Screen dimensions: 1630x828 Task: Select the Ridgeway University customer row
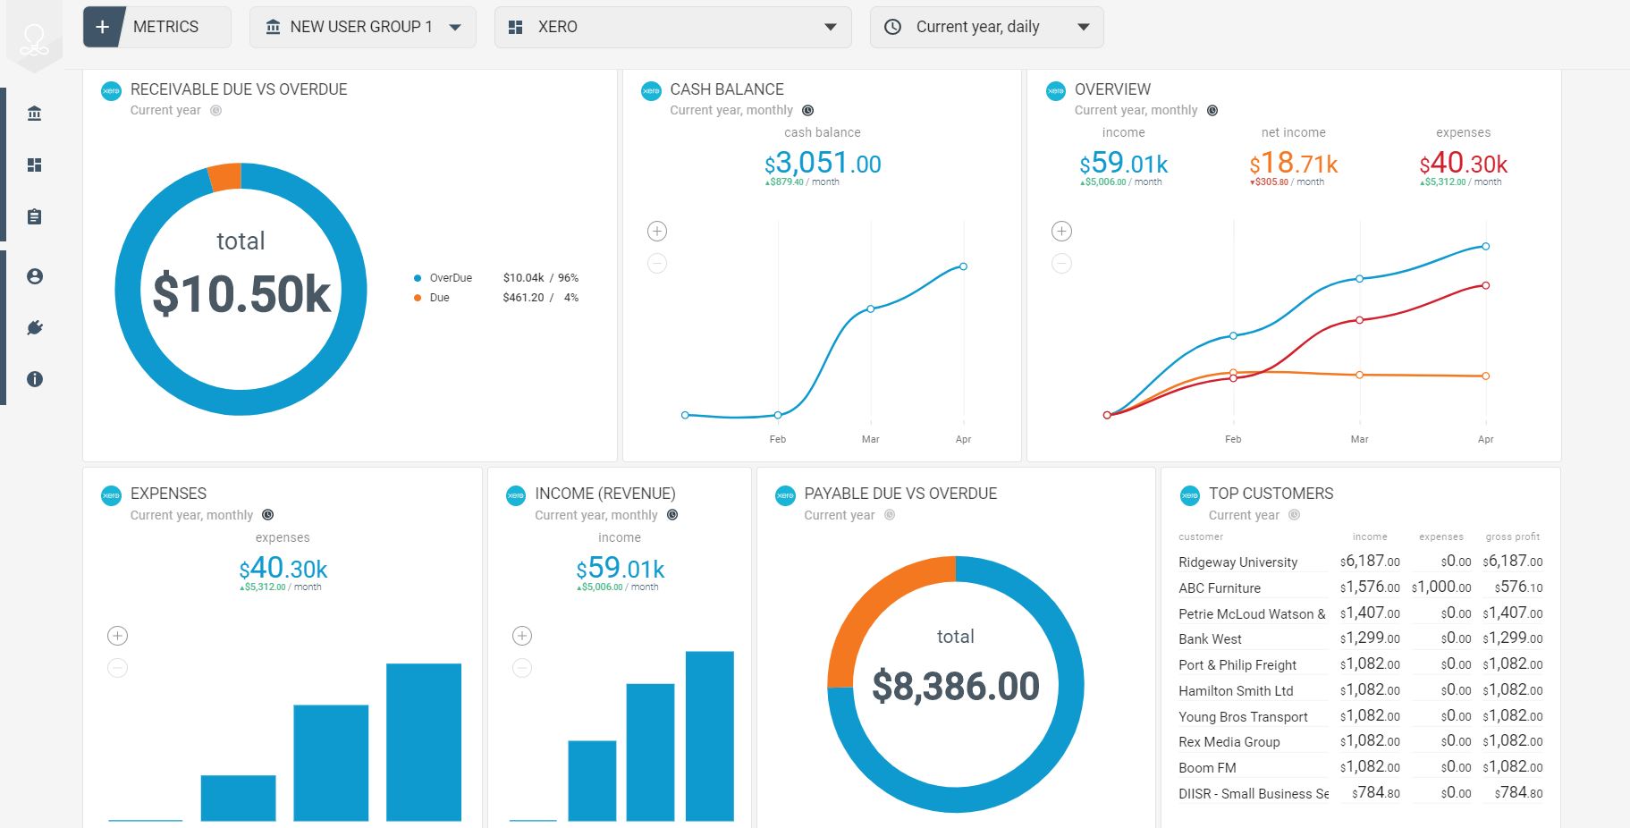coord(1360,562)
